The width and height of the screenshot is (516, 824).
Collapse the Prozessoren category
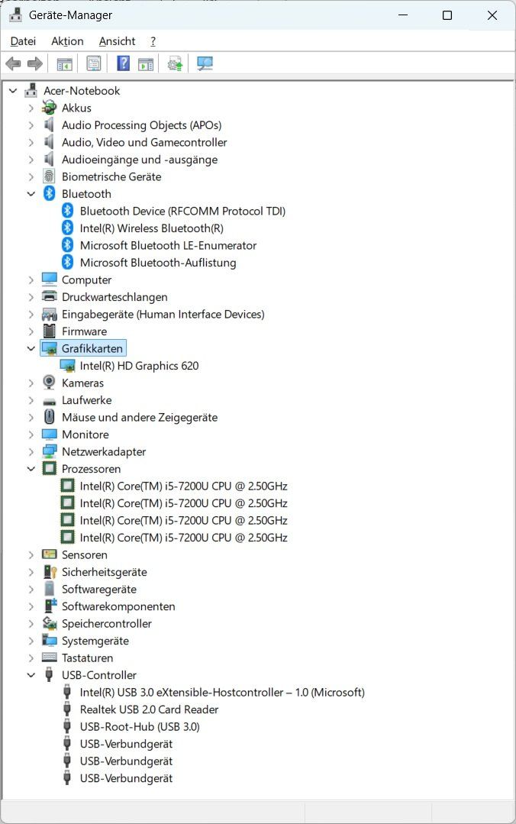point(31,469)
